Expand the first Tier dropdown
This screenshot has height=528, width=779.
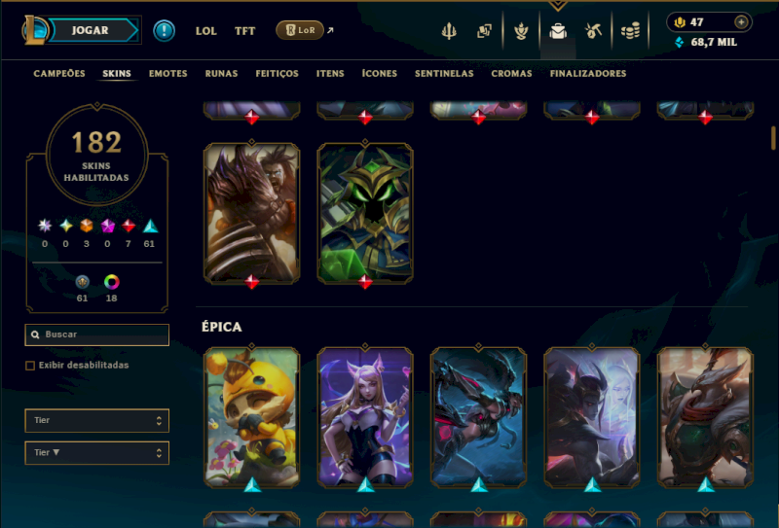[96, 420]
